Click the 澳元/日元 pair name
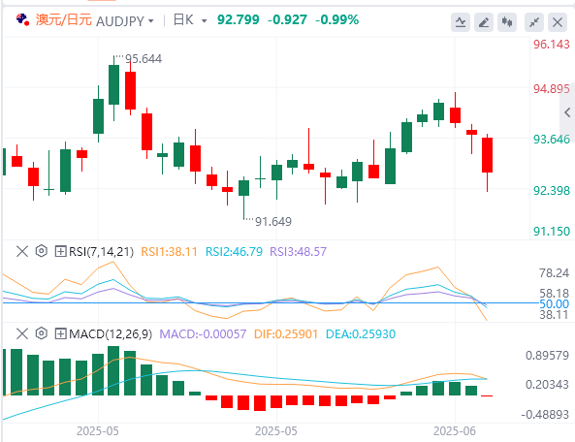Image resolution: width=575 pixels, height=442 pixels. coord(64,19)
